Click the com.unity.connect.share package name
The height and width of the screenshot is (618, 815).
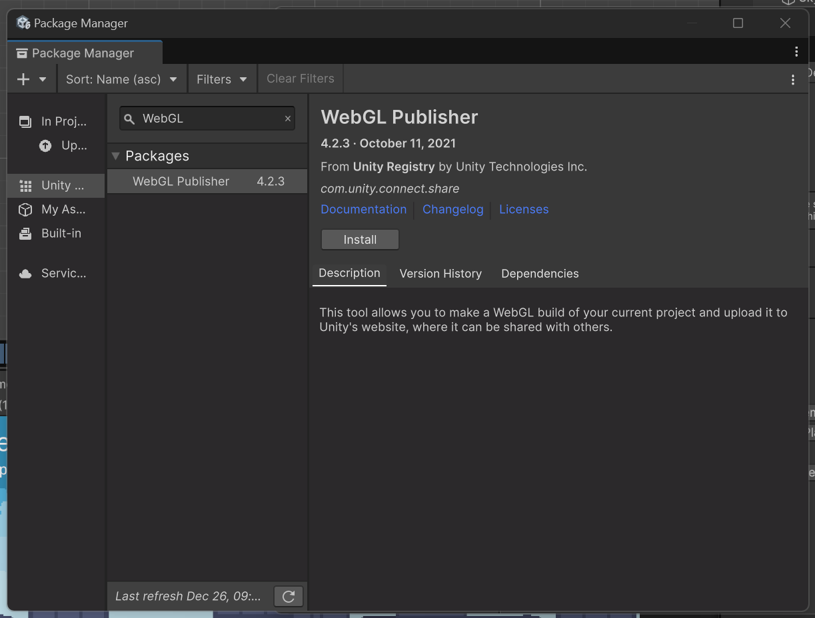pyautogui.click(x=390, y=188)
